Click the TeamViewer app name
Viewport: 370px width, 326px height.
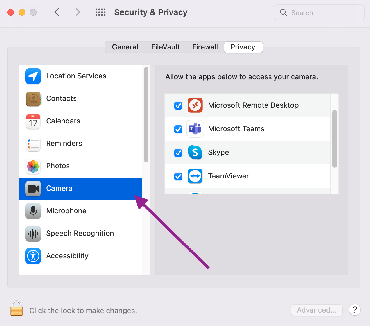click(x=229, y=176)
